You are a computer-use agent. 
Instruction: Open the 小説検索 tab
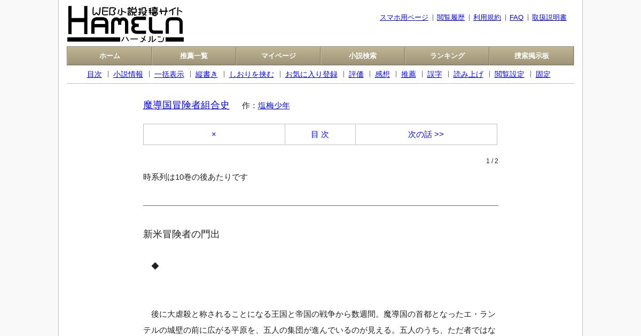pos(363,56)
